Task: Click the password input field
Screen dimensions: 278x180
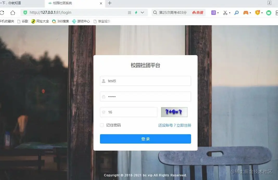Action: click(x=146, y=97)
